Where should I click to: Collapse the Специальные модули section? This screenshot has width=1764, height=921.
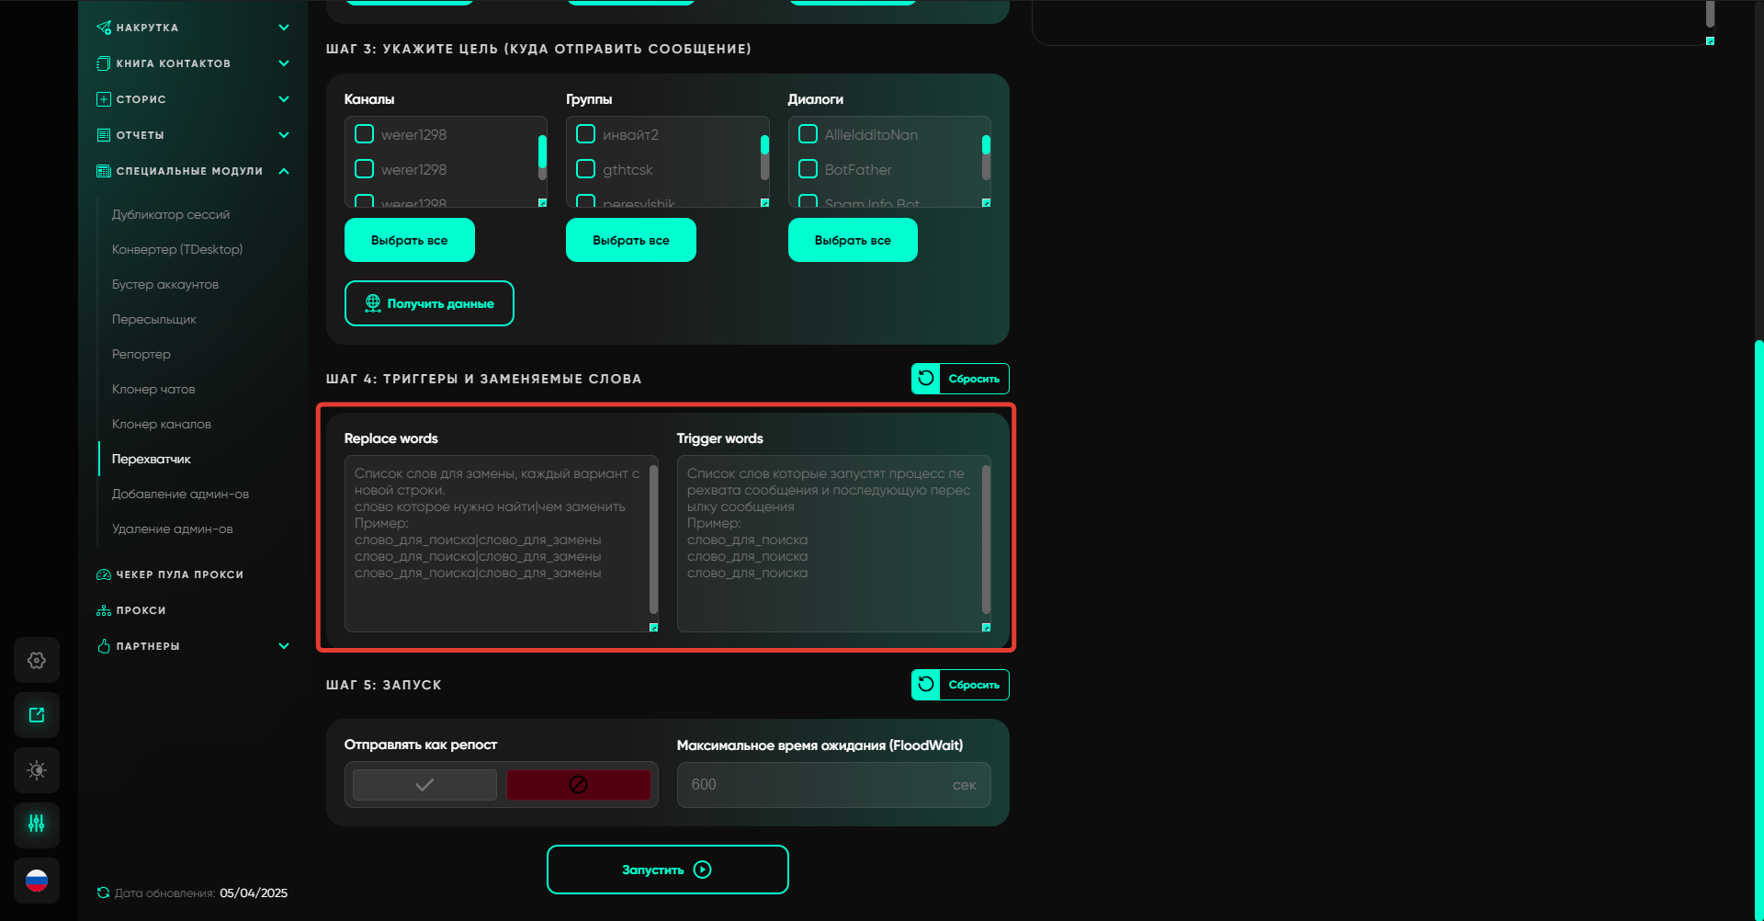284,171
